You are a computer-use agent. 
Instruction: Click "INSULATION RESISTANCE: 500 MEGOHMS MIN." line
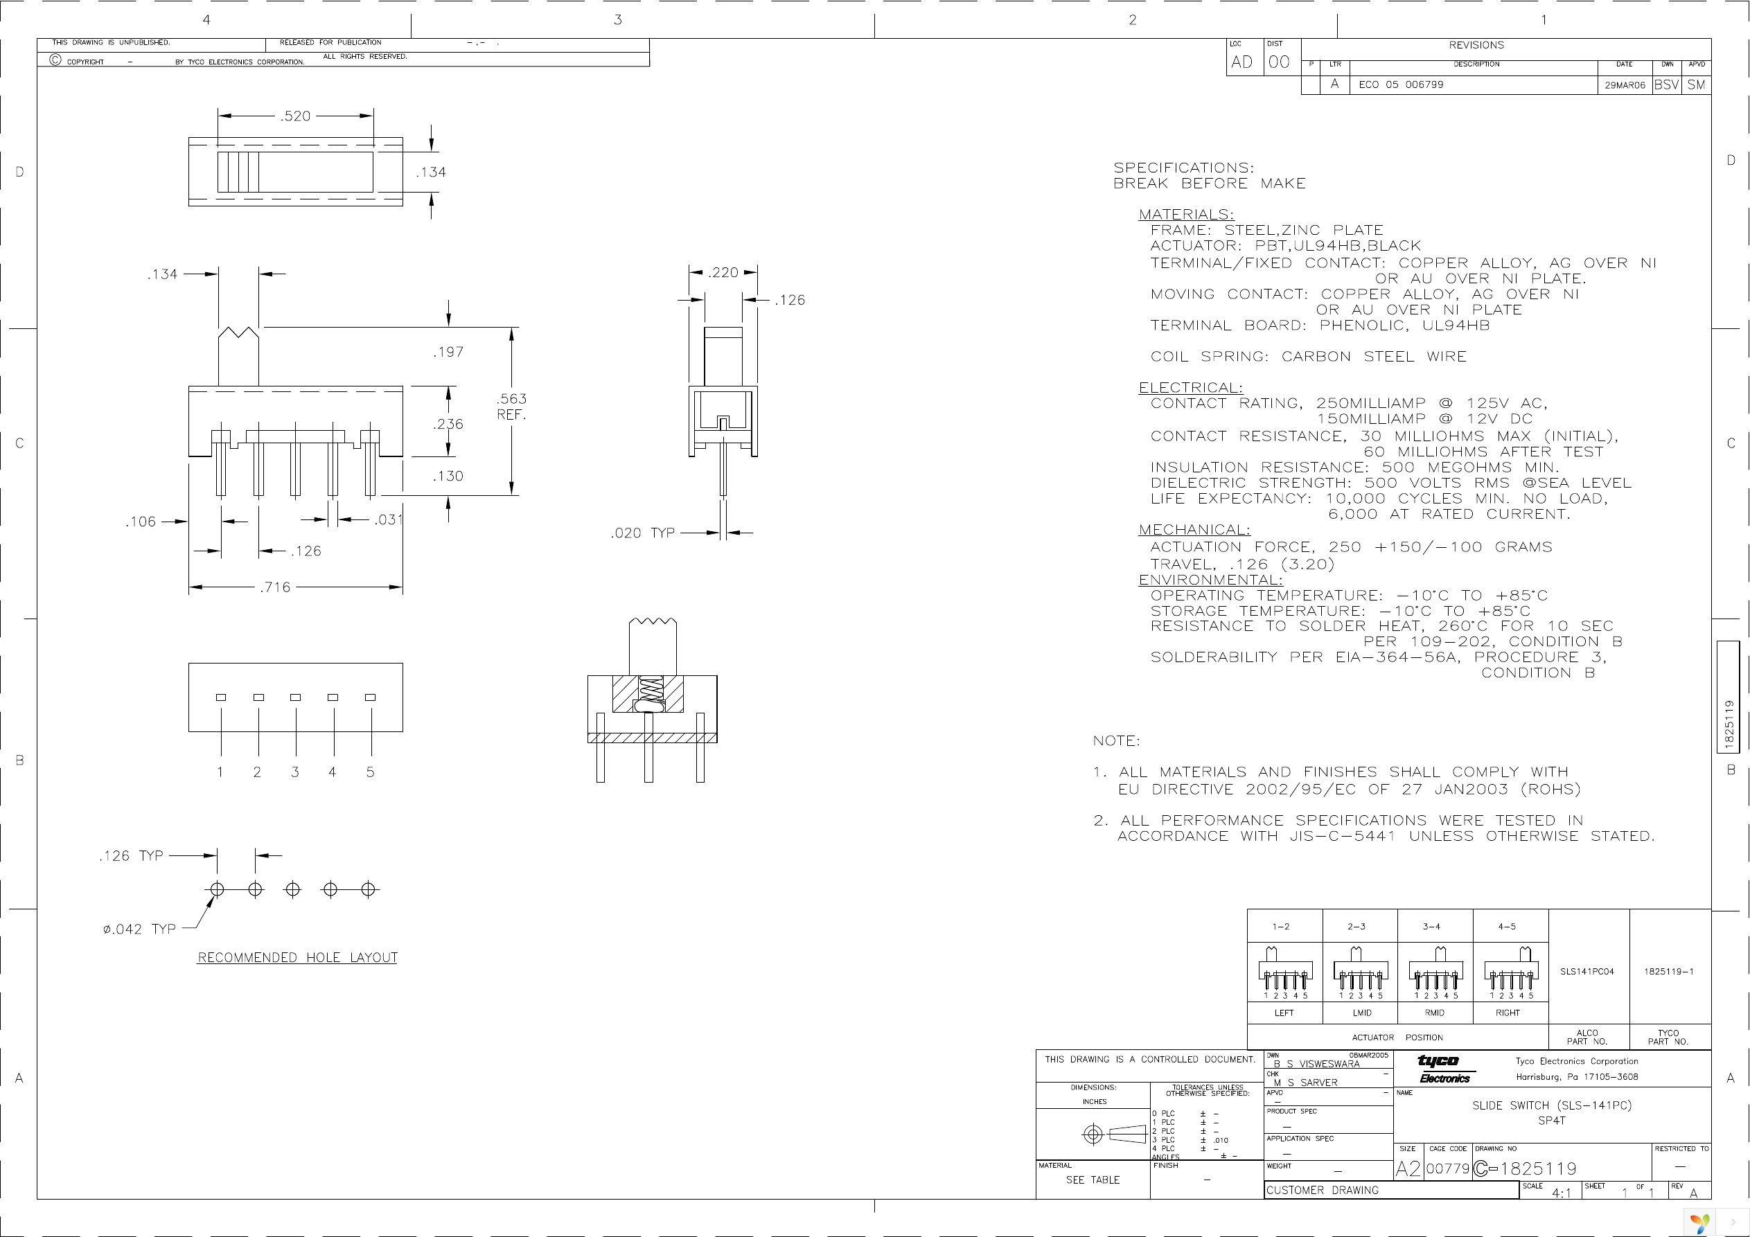point(1354,468)
